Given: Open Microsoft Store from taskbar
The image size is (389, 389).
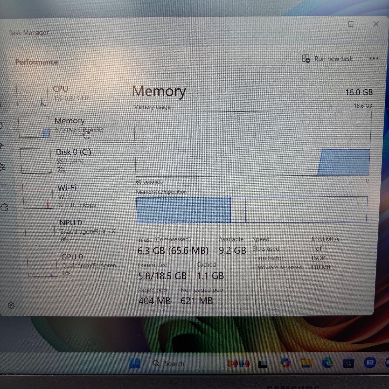Looking at the screenshot, I should (349, 363).
